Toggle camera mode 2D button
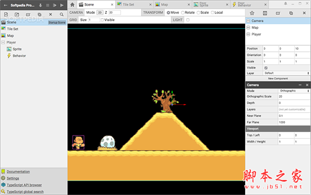The height and width of the screenshot is (195, 311). (x=100, y=12)
